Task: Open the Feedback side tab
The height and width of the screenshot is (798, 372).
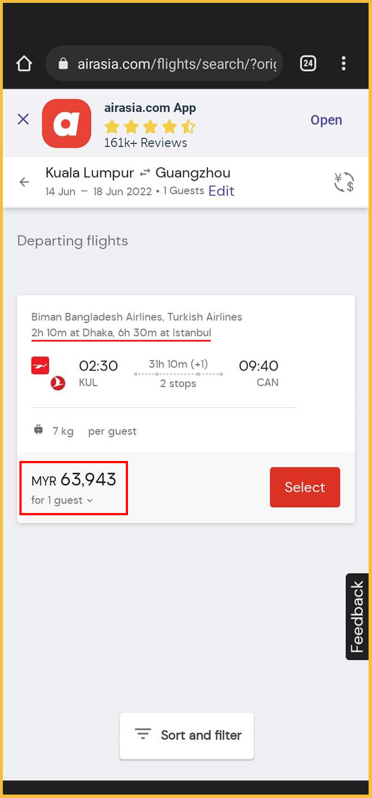Action: click(357, 616)
